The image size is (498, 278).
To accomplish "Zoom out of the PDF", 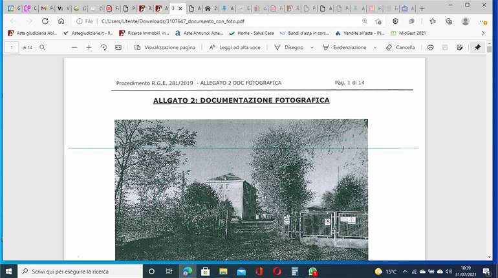I will (74, 47).
